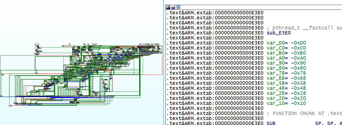
Task: Click the pencil edit icon
Action: coord(173,7)
